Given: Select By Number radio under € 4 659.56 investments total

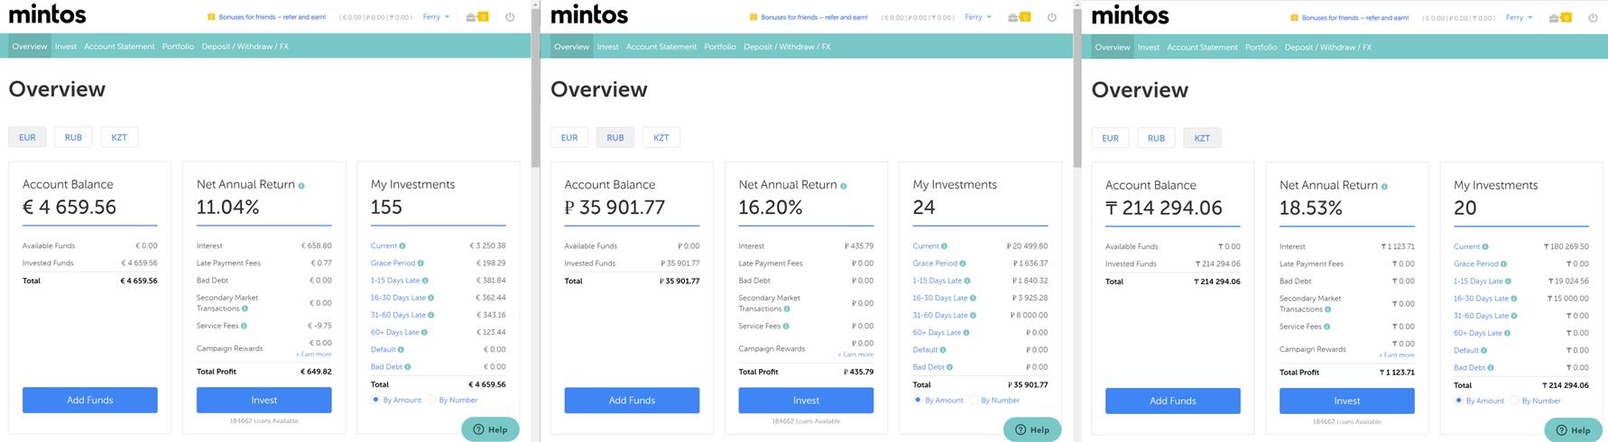Looking at the screenshot, I should [431, 400].
